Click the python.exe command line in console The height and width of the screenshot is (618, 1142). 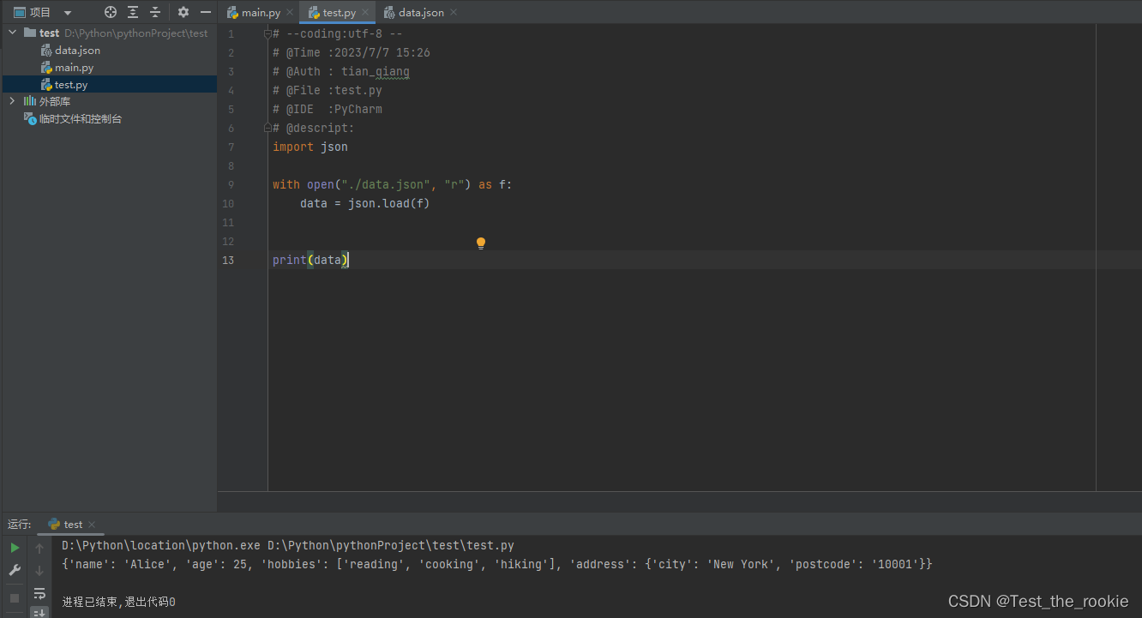(288, 545)
